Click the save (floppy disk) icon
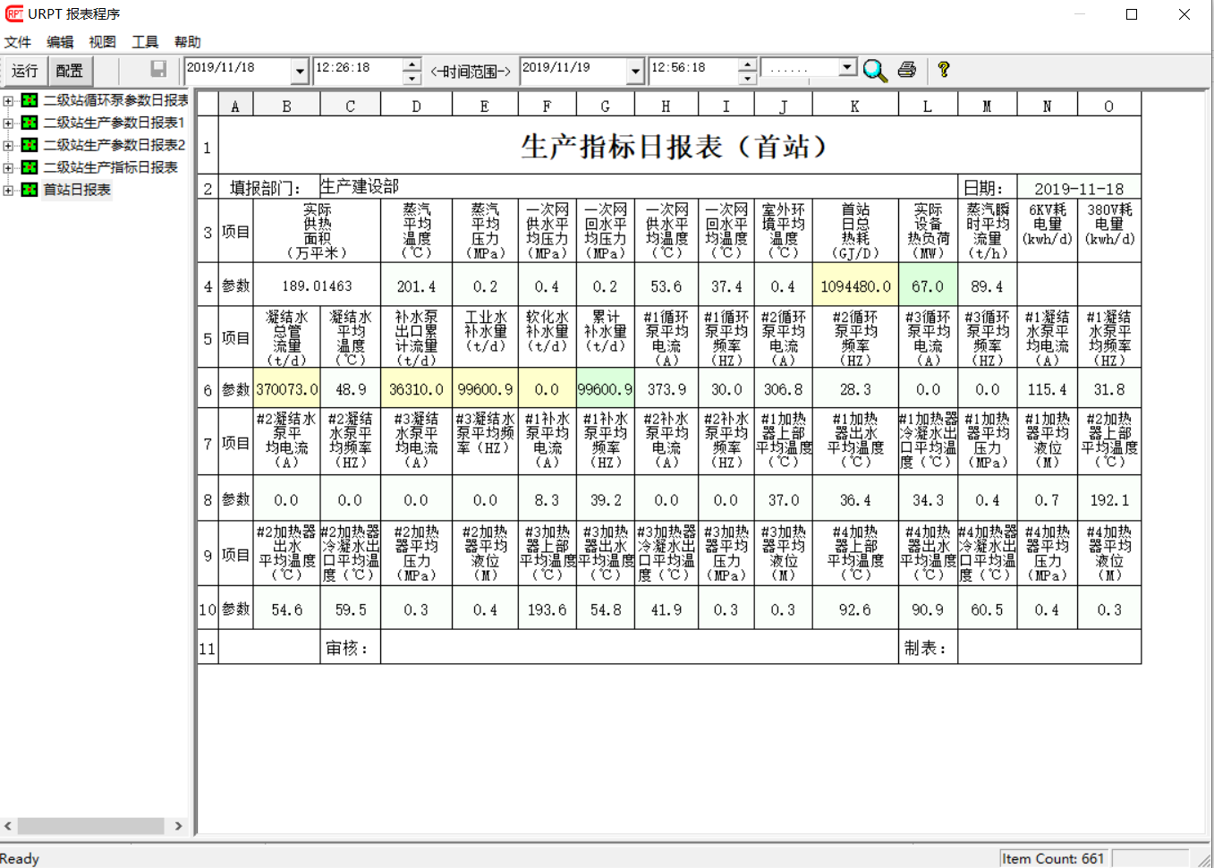 point(158,70)
